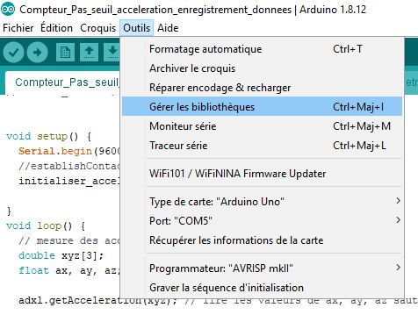Open the Fichier menu
Viewport: 418px width, 322px height.
tap(18, 28)
